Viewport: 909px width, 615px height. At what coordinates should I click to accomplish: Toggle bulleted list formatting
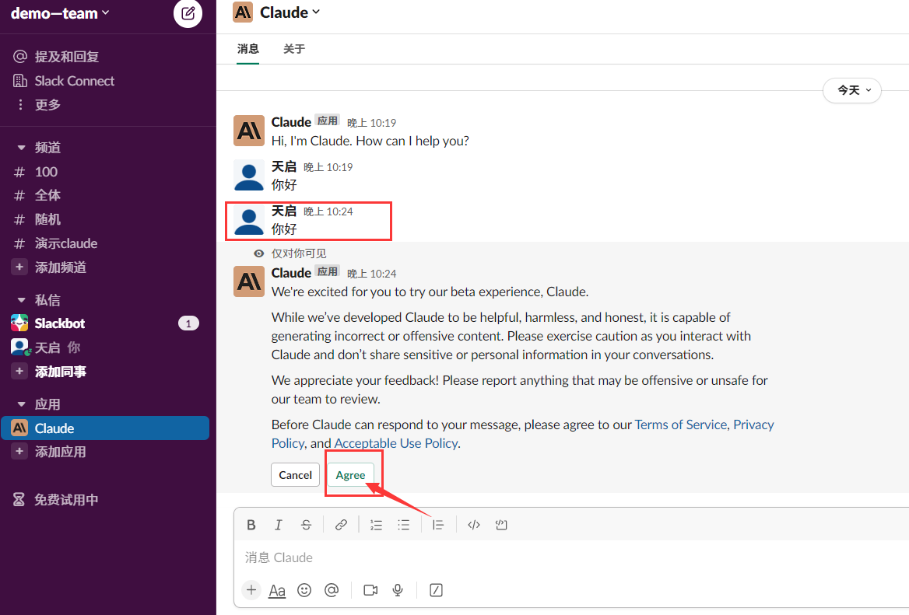tap(403, 525)
